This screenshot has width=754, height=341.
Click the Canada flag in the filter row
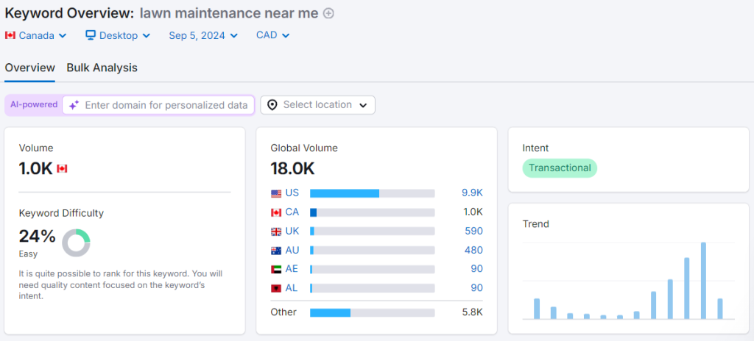tap(10, 35)
